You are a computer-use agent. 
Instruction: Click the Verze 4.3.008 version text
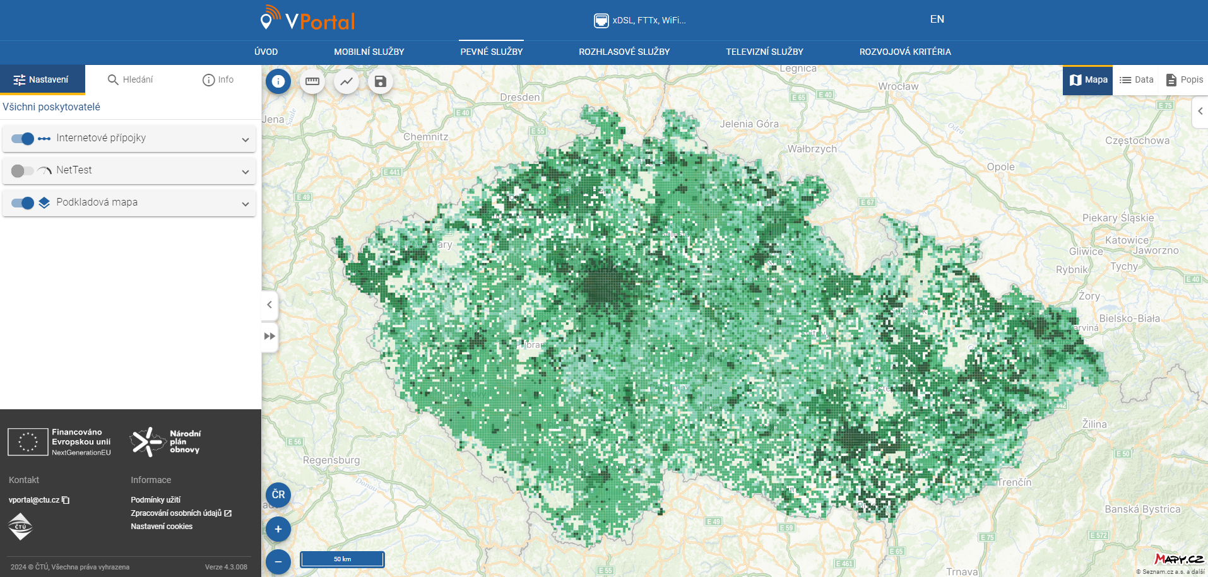click(x=226, y=567)
